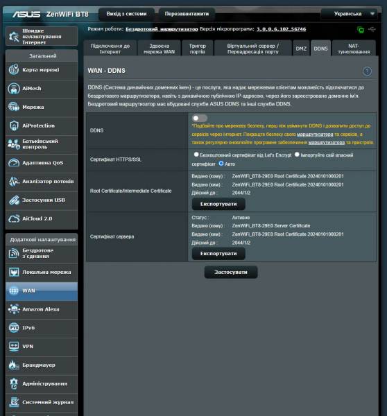
Task: Click the firmware version 3.0.0.6.102_56746 link
Action: tap(281, 29)
